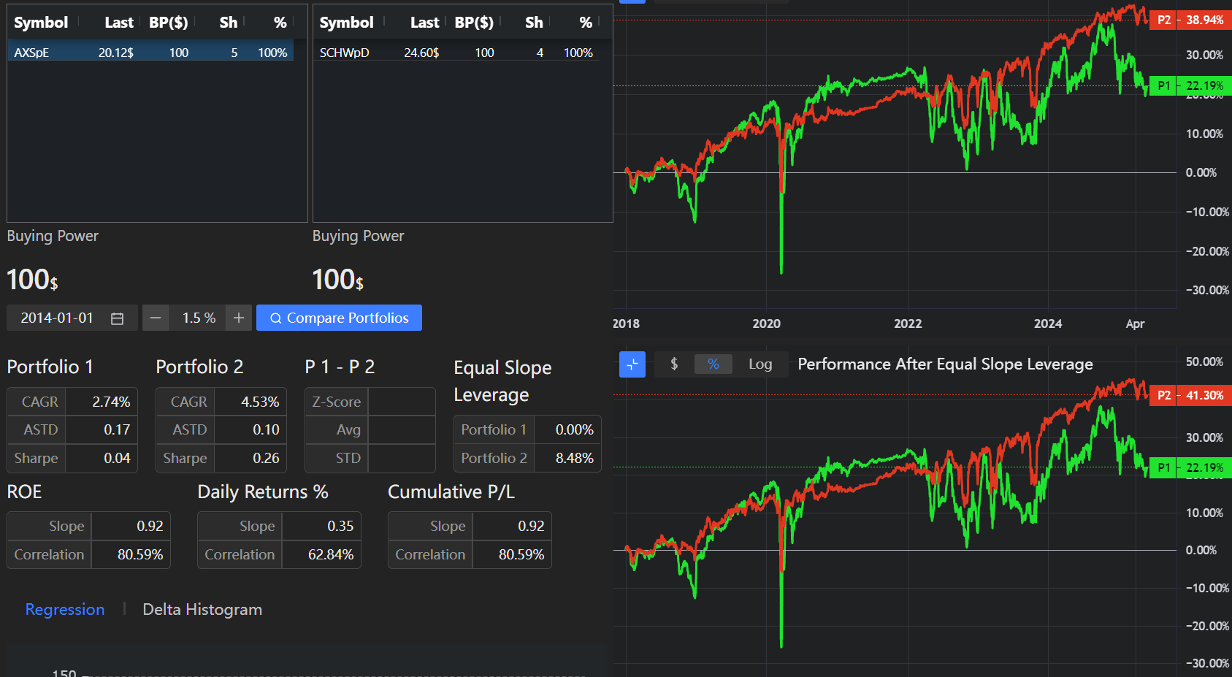
Task: Increase the 1.5% value using the plus stepper
Action: tap(238, 318)
